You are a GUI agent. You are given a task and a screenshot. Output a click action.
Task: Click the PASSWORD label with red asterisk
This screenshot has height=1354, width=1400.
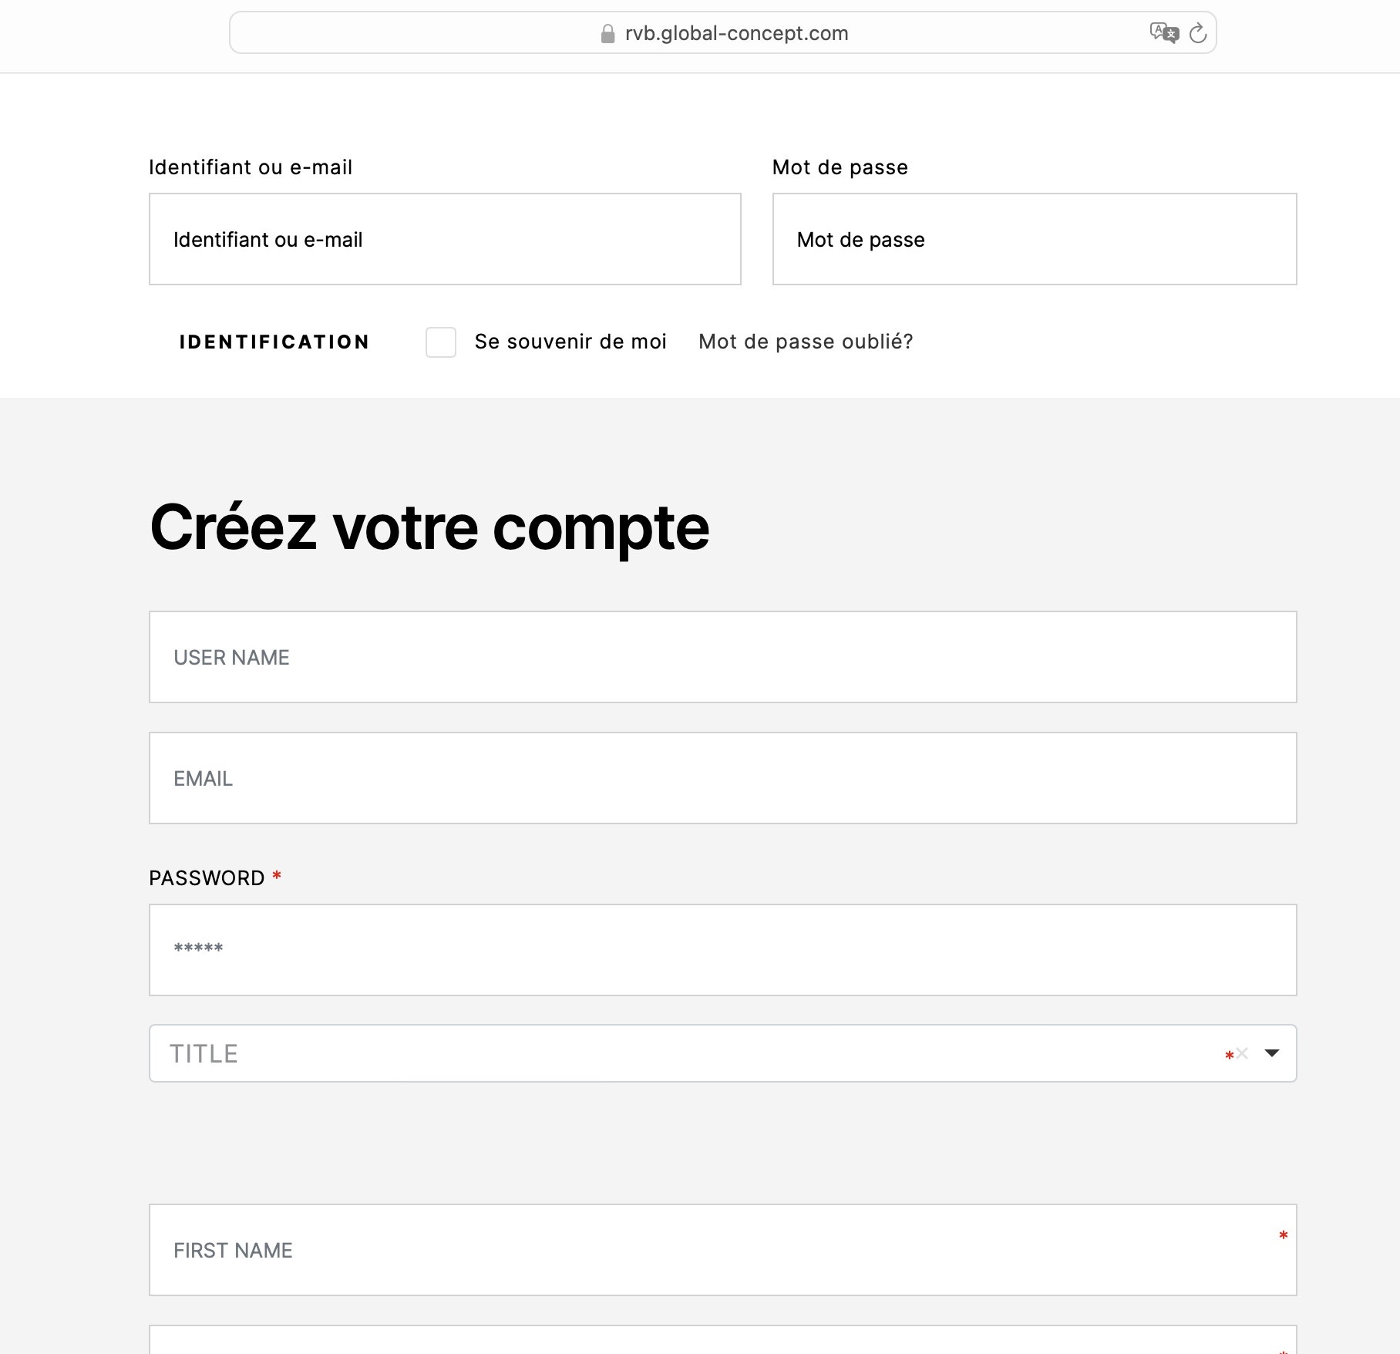coord(215,877)
